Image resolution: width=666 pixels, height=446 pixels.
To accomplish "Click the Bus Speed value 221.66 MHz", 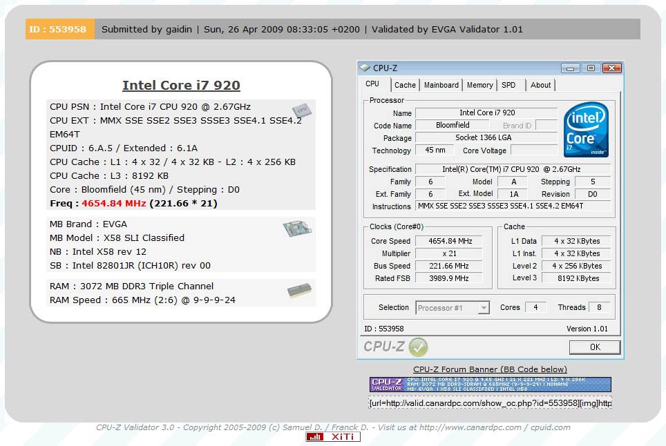I will (449, 266).
